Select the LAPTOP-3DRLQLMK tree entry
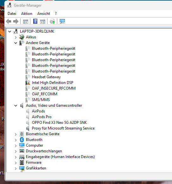This screenshot has height=184, width=172. pos(37,31)
